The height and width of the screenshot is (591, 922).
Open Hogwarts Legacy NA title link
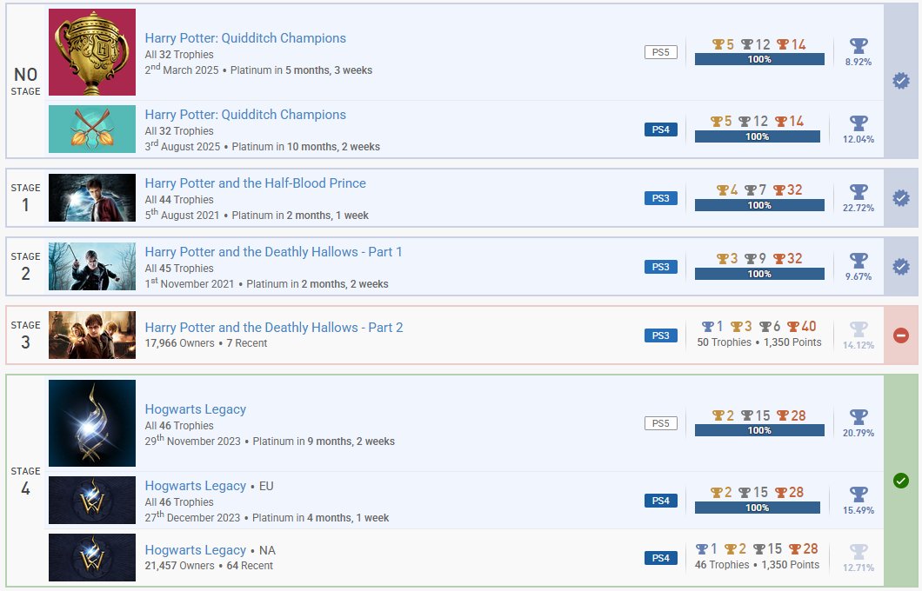[x=195, y=550]
